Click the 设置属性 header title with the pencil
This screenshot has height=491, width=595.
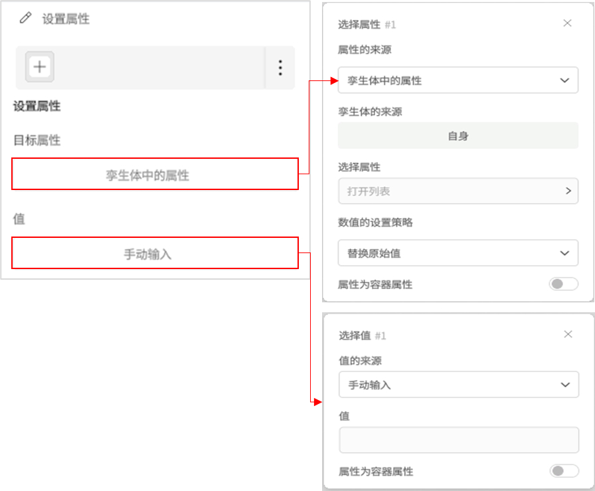tap(66, 19)
